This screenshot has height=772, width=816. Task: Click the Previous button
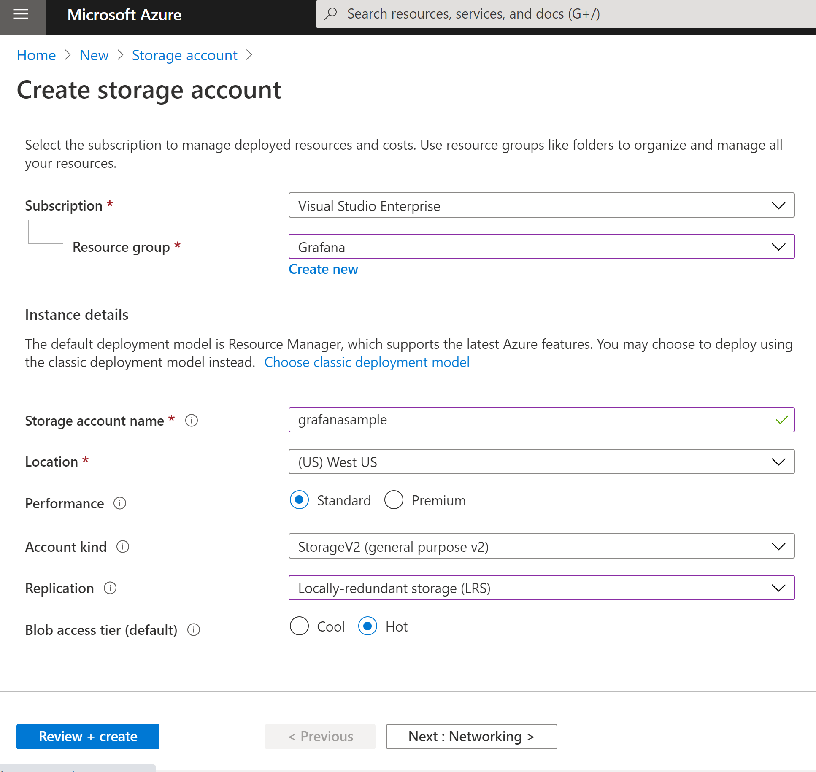click(320, 737)
